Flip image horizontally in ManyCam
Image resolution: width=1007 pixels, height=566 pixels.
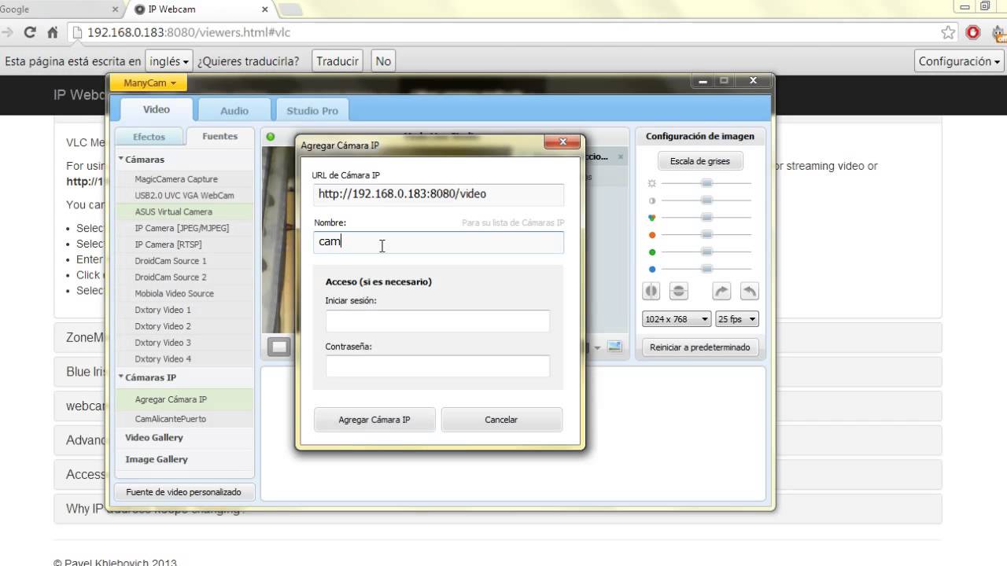[x=651, y=291]
